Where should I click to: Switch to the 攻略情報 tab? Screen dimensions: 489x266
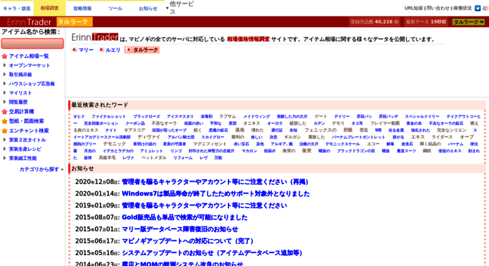click(x=82, y=8)
